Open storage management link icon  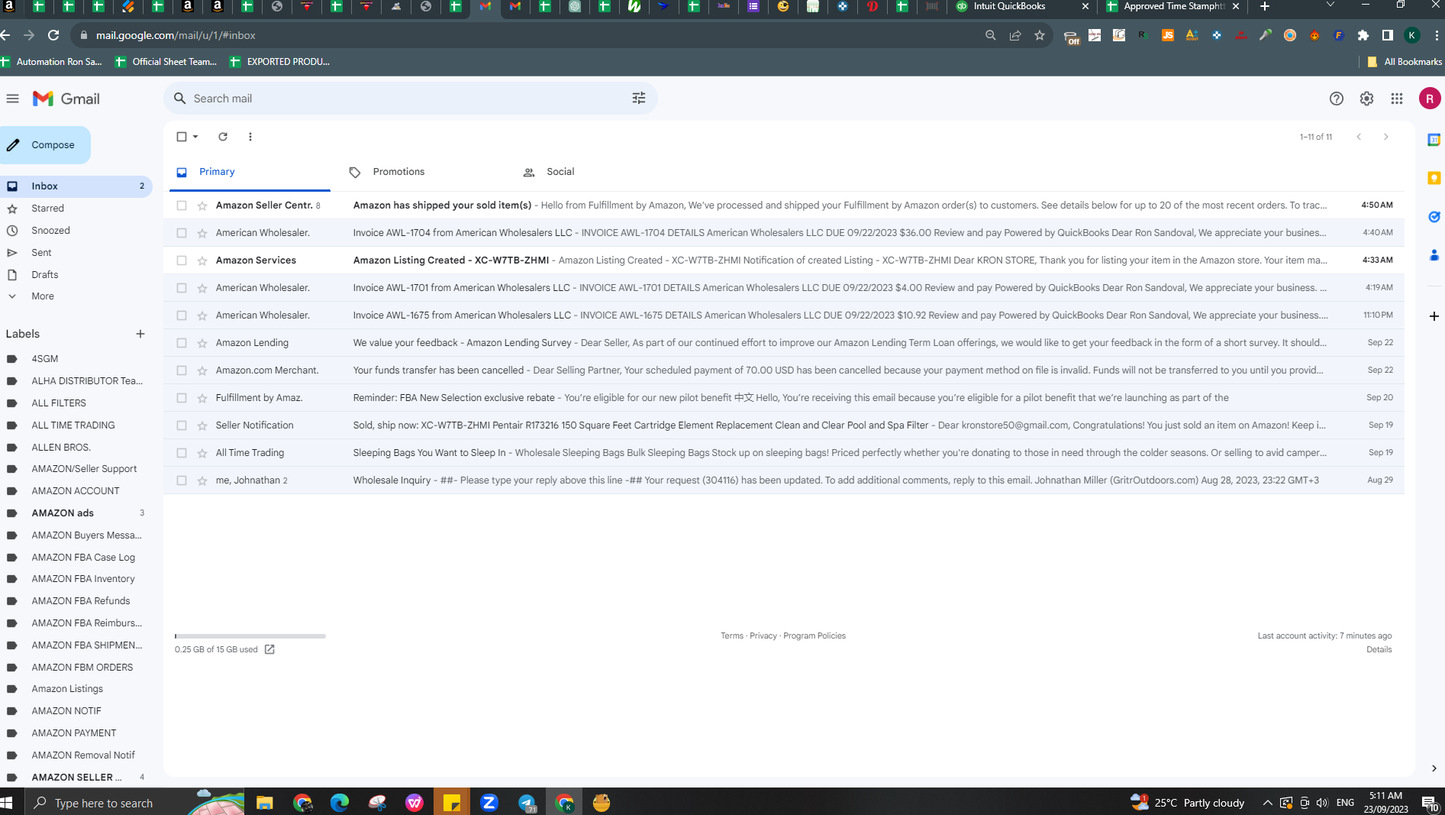tap(269, 649)
